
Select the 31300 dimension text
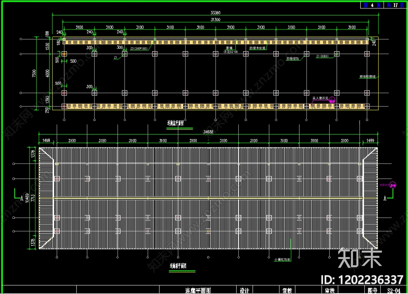[x=215, y=20]
